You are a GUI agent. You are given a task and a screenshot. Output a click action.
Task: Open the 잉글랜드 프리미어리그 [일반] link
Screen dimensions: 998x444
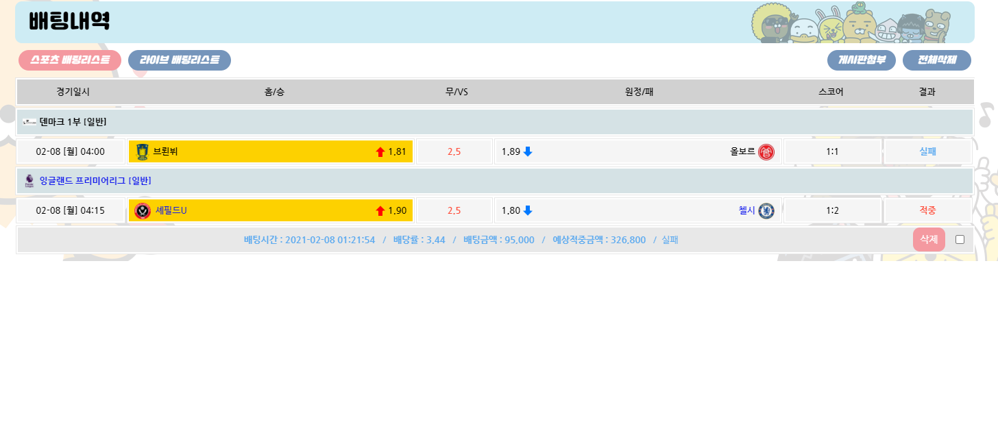point(95,181)
